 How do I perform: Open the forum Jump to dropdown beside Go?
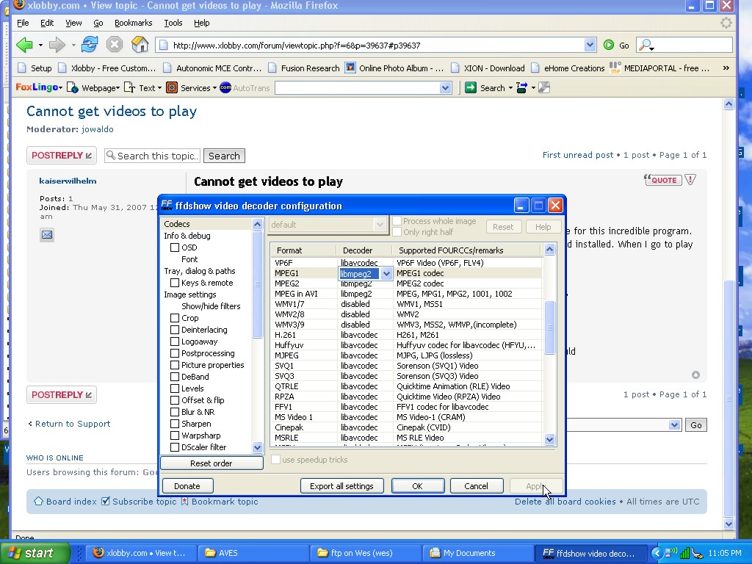tap(674, 425)
